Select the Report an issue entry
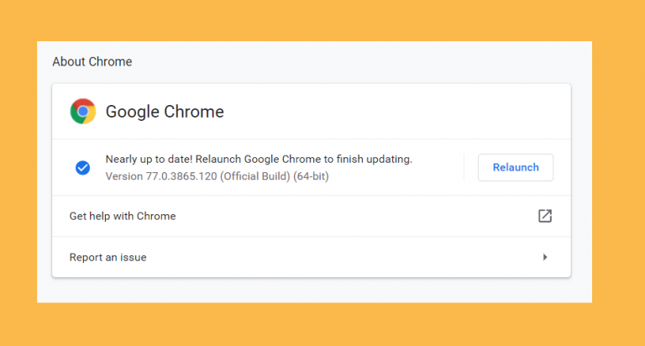Screen dimensions: 645x346 [107, 257]
